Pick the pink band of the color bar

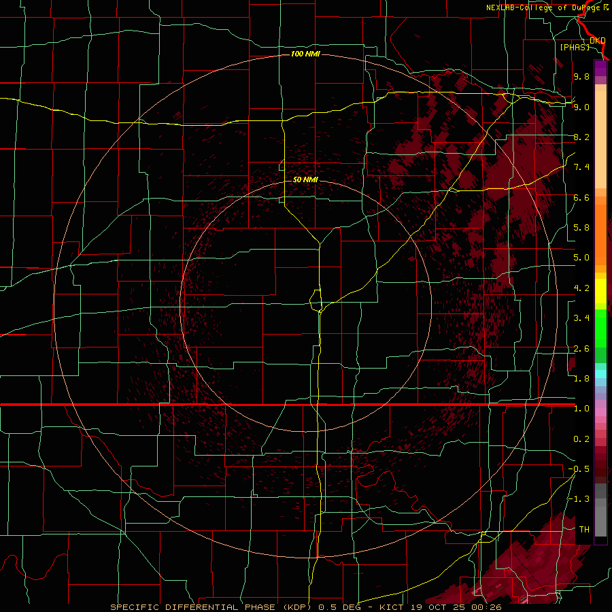coord(600,412)
